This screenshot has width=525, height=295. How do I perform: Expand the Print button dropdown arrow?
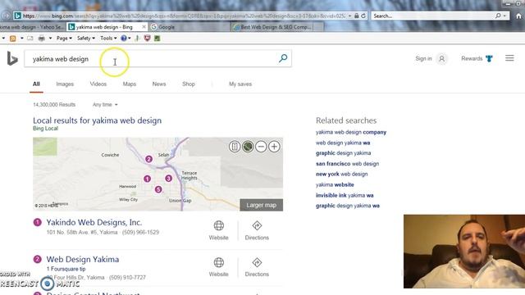50,39
